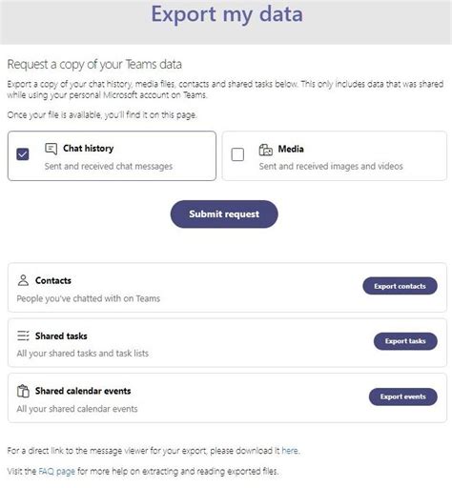This screenshot has height=488, width=452.
Task: Click the Shared tasks list icon
Action: (x=23, y=335)
